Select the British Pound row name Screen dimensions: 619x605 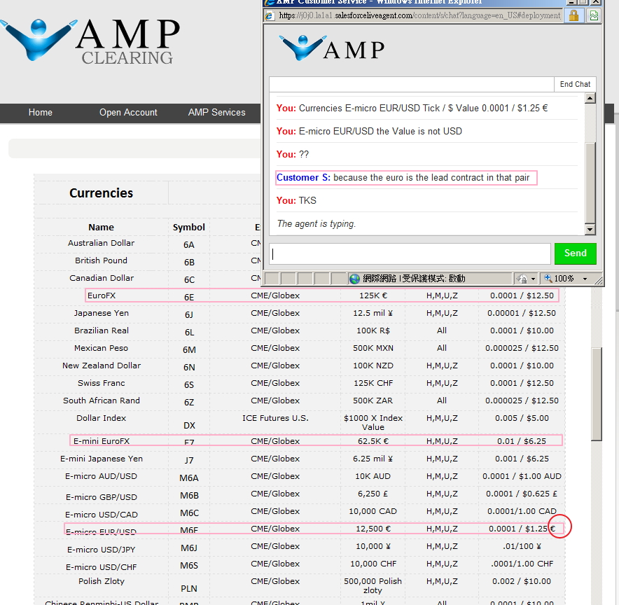[x=101, y=260]
